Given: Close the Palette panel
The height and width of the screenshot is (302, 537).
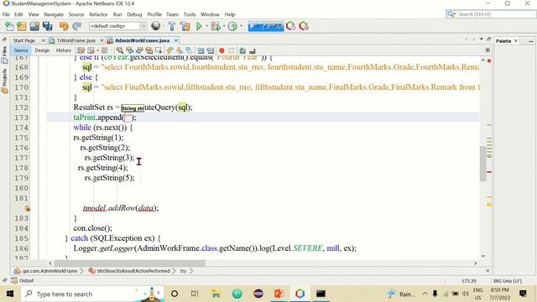Looking at the screenshot, I should 516,41.
